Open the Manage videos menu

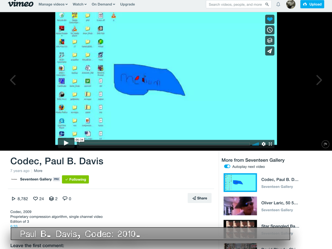click(53, 4)
